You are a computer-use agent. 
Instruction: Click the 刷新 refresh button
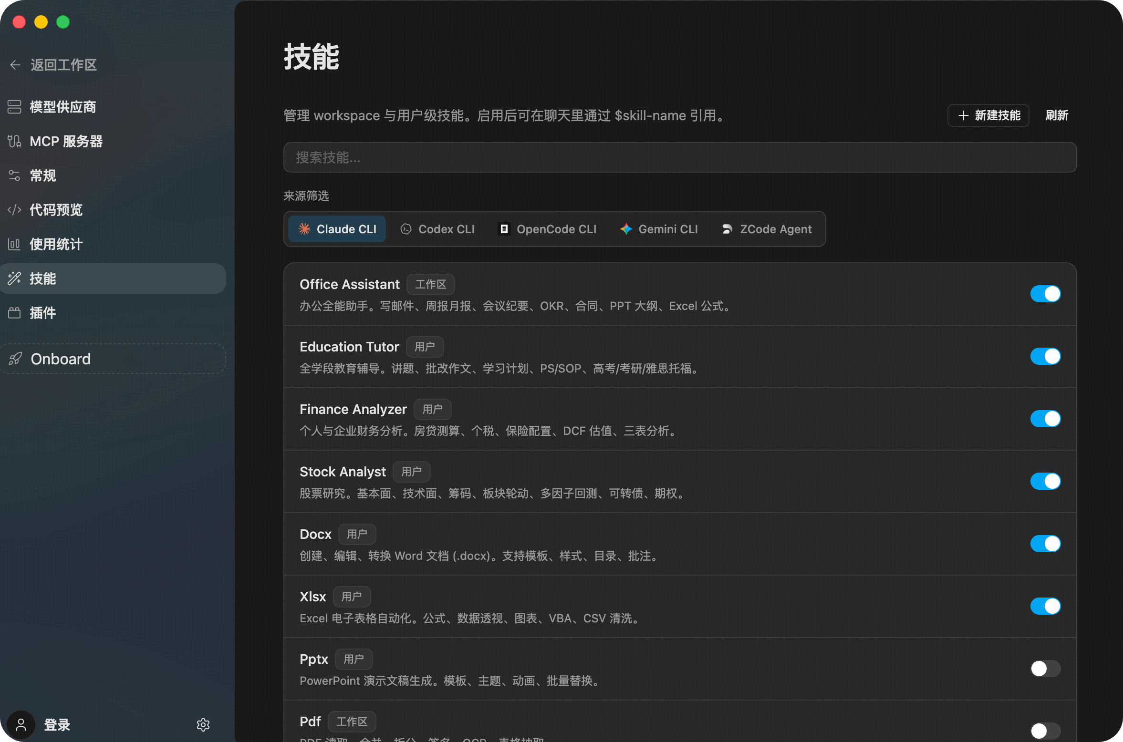tap(1057, 115)
